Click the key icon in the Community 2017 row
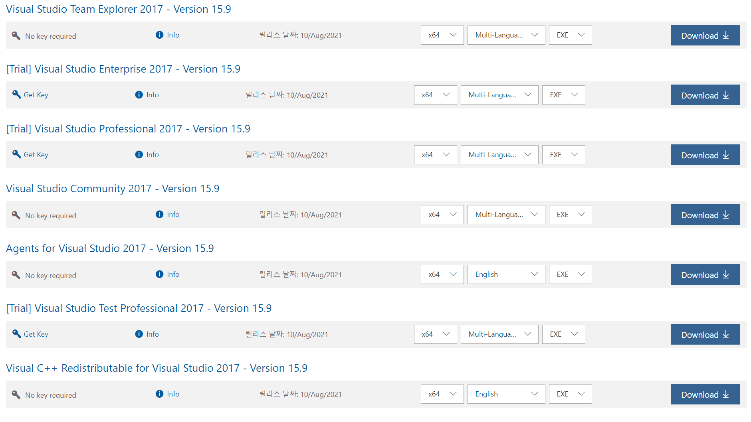The image size is (751, 422). tap(16, 215)
